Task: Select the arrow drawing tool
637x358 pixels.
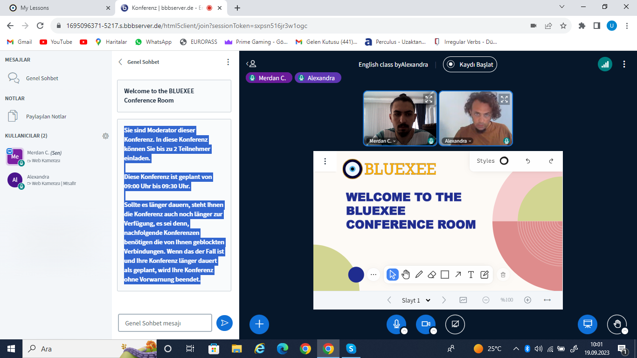Action: pyautogui.click(x=458, y=275)
